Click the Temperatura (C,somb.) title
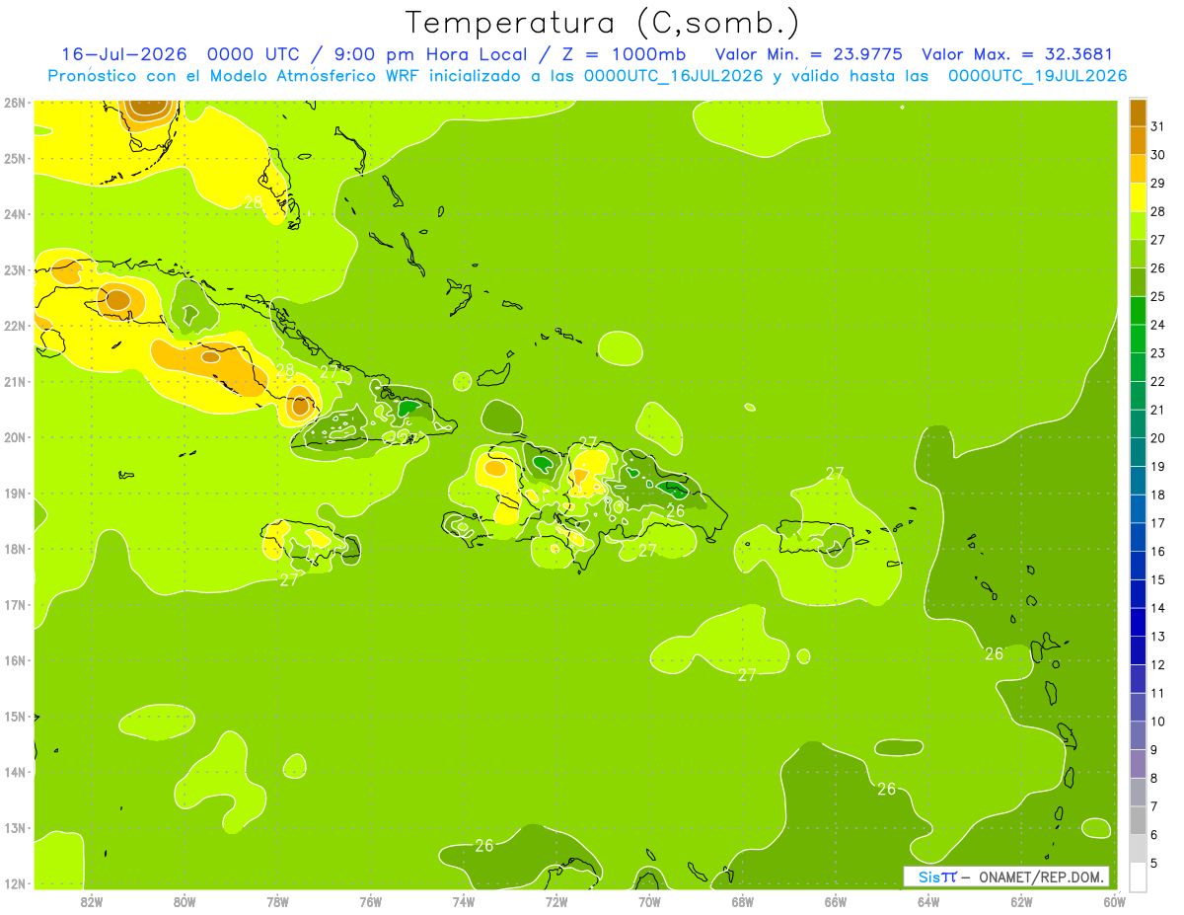Screen dimensions: 1184x915 (x=603, y=23)
